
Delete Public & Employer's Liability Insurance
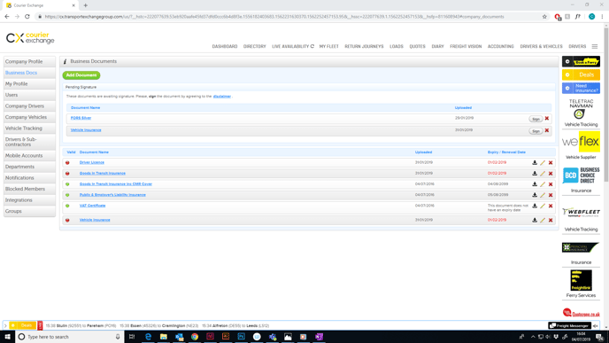(551, 195)
